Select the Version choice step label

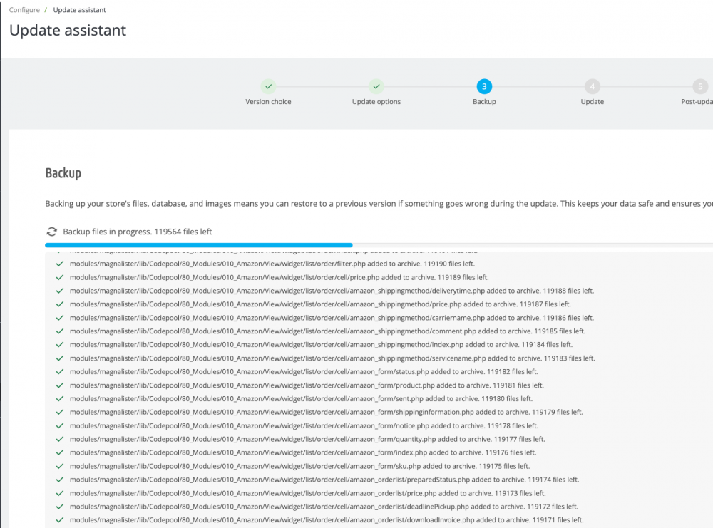point(268,101)
